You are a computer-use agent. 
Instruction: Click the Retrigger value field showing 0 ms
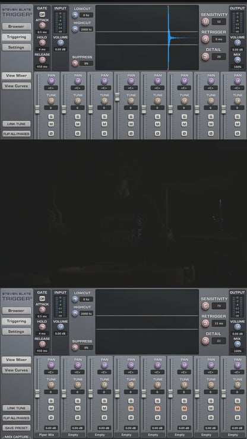tap(218, 39)
